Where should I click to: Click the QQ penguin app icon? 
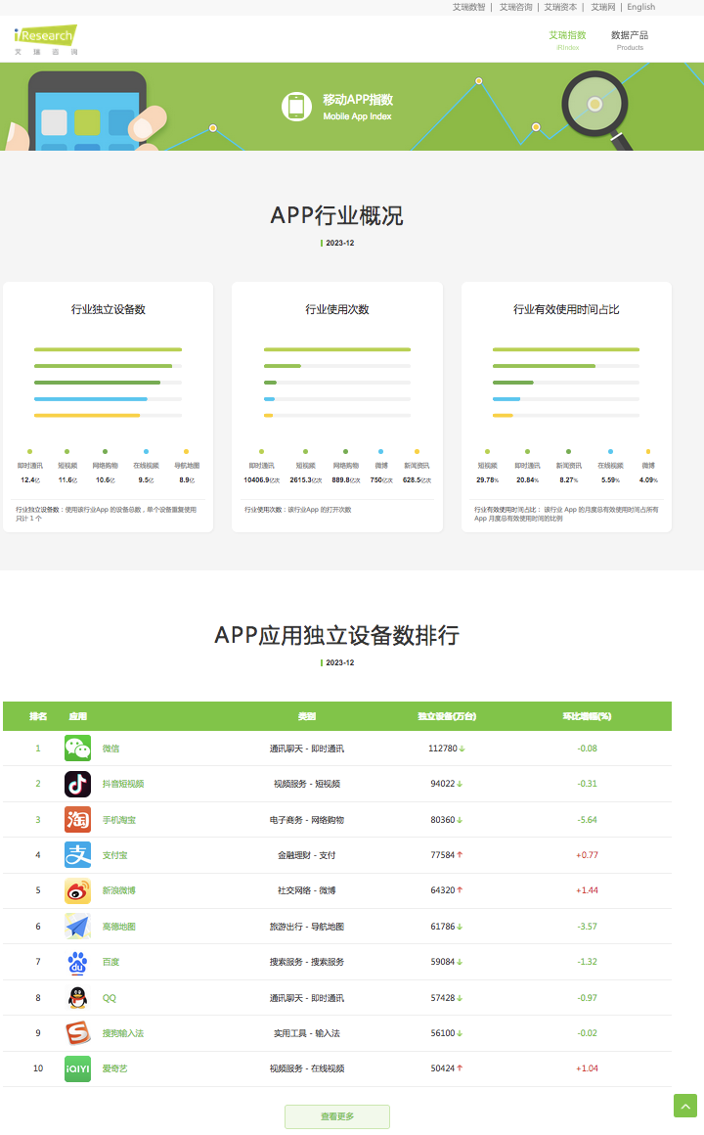click(77, 997)
